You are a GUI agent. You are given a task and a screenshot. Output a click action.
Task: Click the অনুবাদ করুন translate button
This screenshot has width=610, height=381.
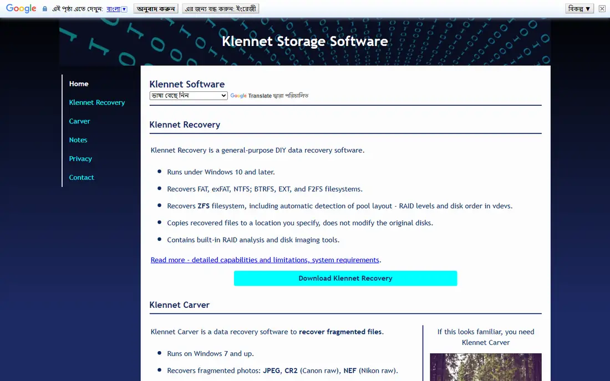[x=156, y=8]
